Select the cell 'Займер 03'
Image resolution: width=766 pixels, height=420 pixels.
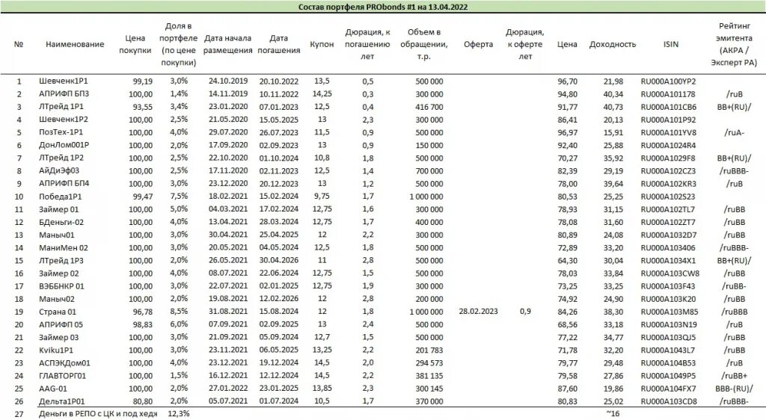pyautogui.click(x=58, y=338)
